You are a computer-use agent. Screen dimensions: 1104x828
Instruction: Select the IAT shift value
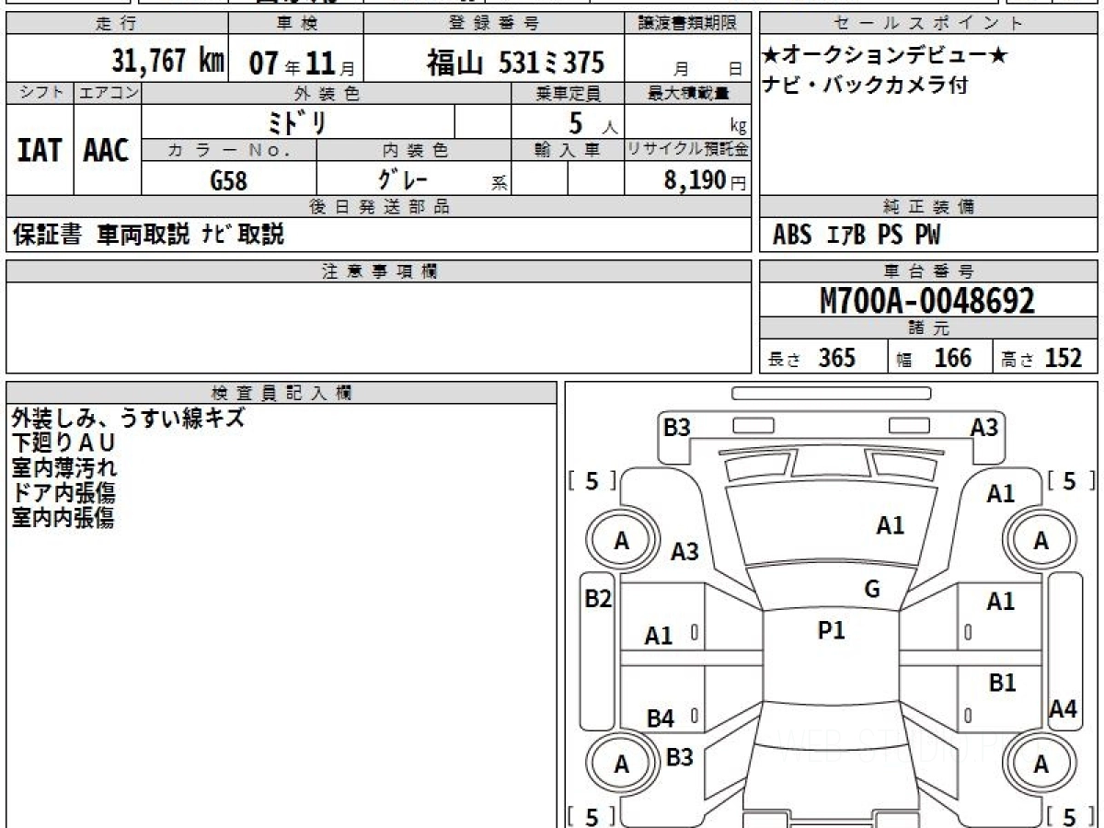click(40, 151)
